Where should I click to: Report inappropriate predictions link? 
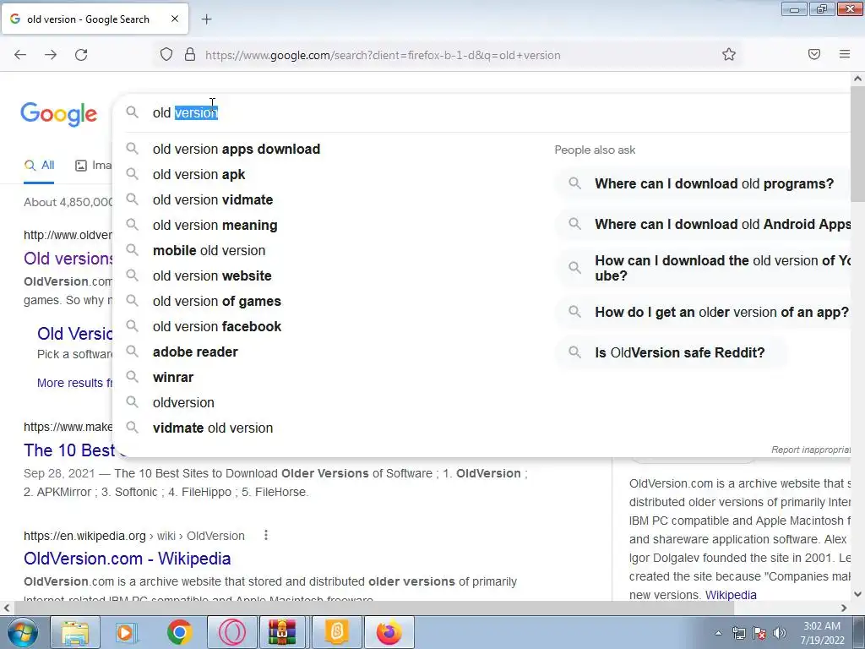coord(811,450)
